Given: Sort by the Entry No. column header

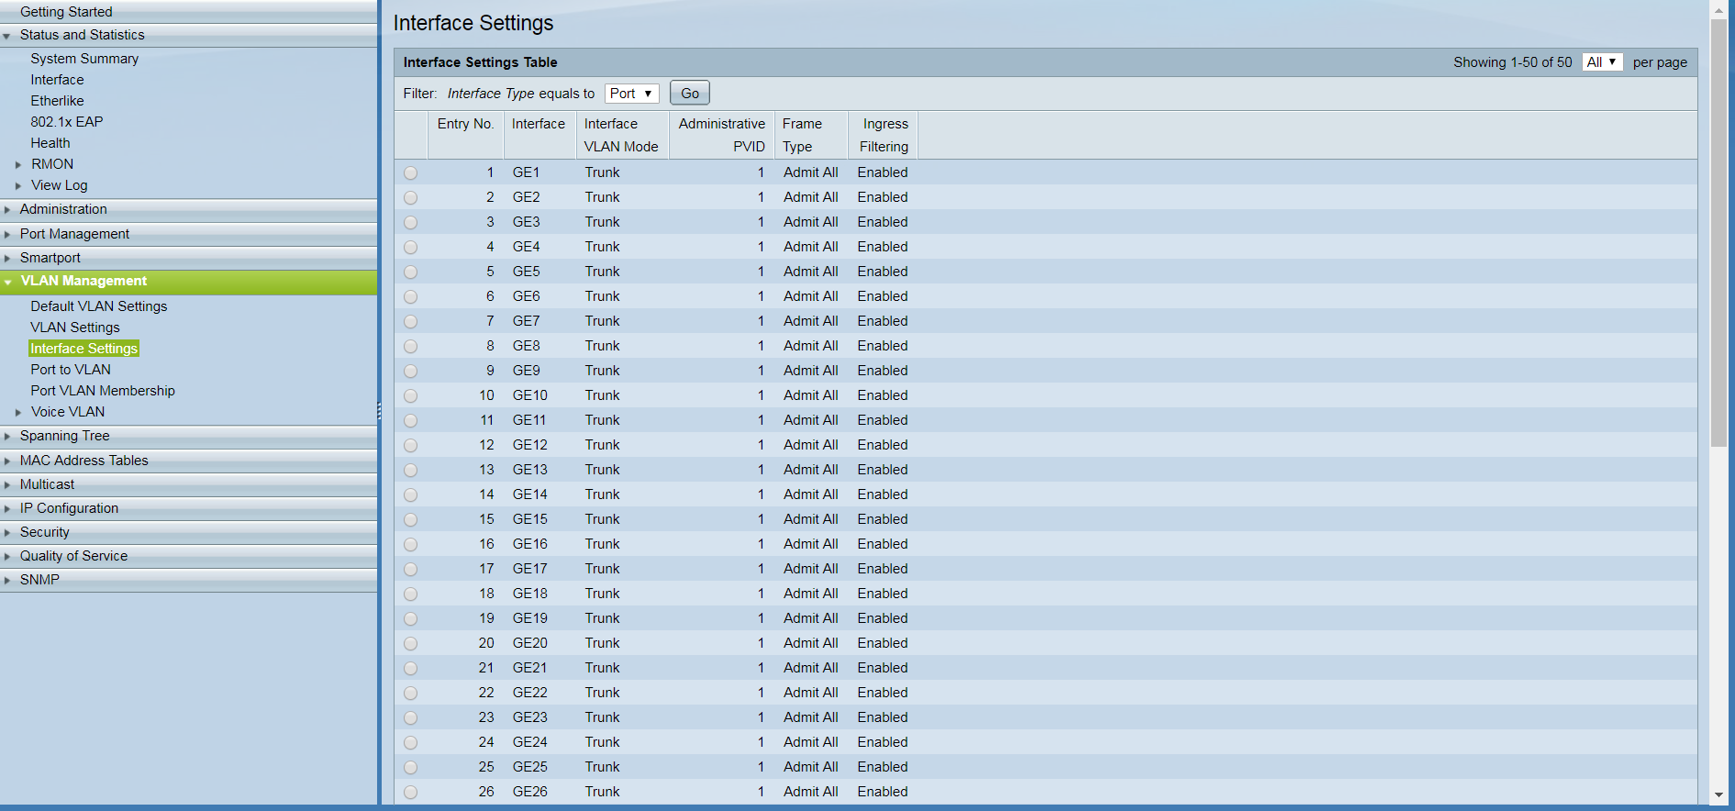Looking at the screenshot, I should click(x=465, y=124).
